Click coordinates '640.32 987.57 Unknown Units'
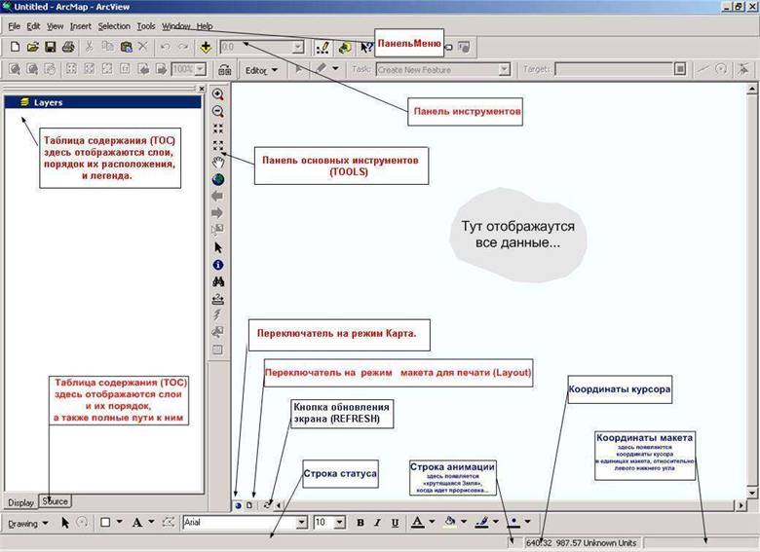The height and width of the screenshot is (552, 760). (581, 543)
